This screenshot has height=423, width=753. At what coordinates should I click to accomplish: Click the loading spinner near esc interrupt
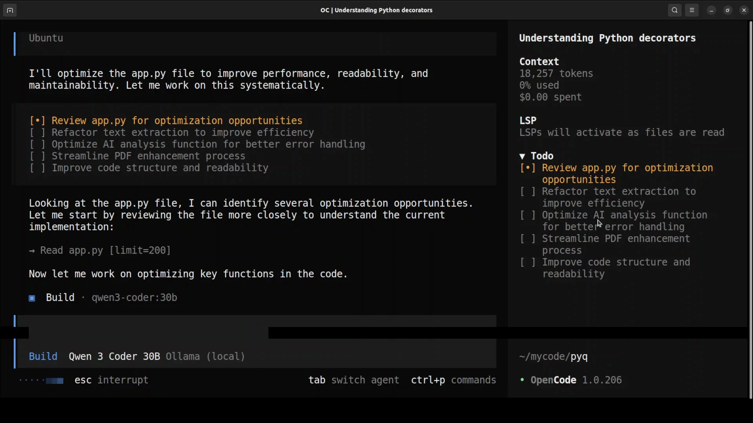pos(54,381)
